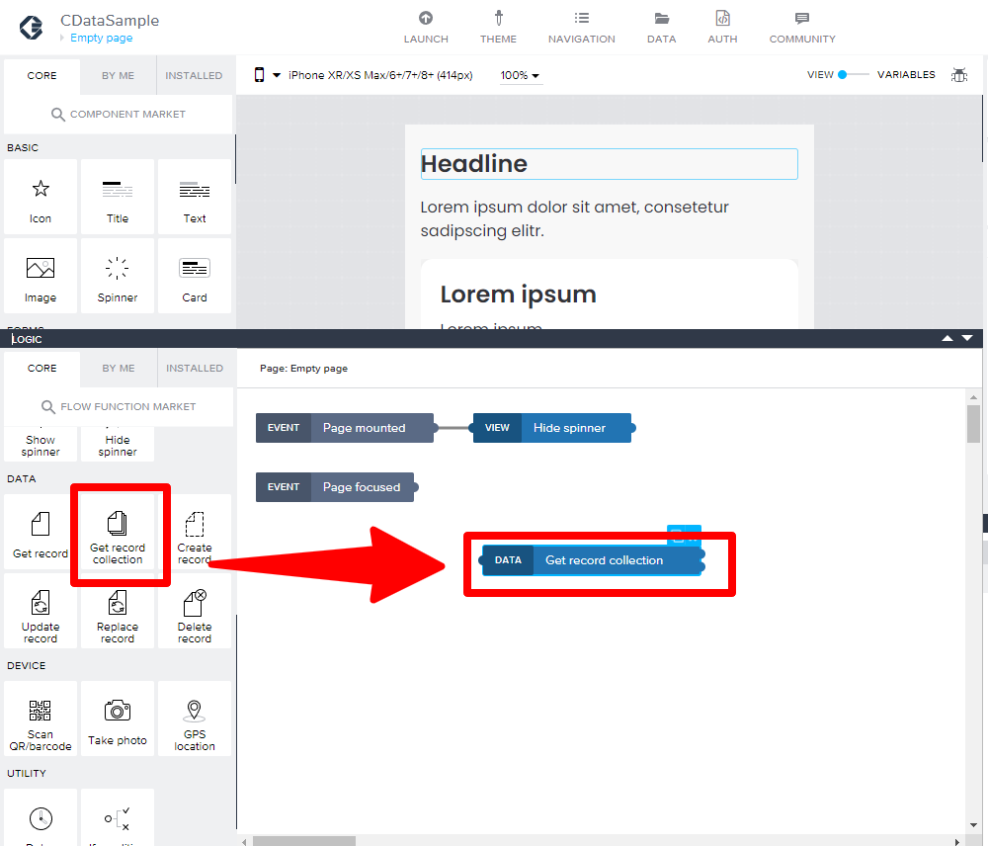988x846 pixels.
Task: Choose the Create record flow function
Action: pyautogui.click(x=194, y=532)
